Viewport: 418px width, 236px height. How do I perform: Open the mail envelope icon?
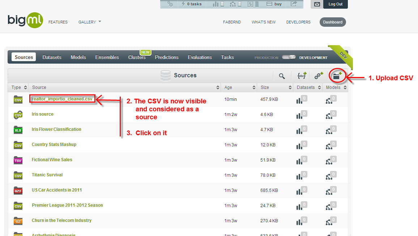pos(317,4)
